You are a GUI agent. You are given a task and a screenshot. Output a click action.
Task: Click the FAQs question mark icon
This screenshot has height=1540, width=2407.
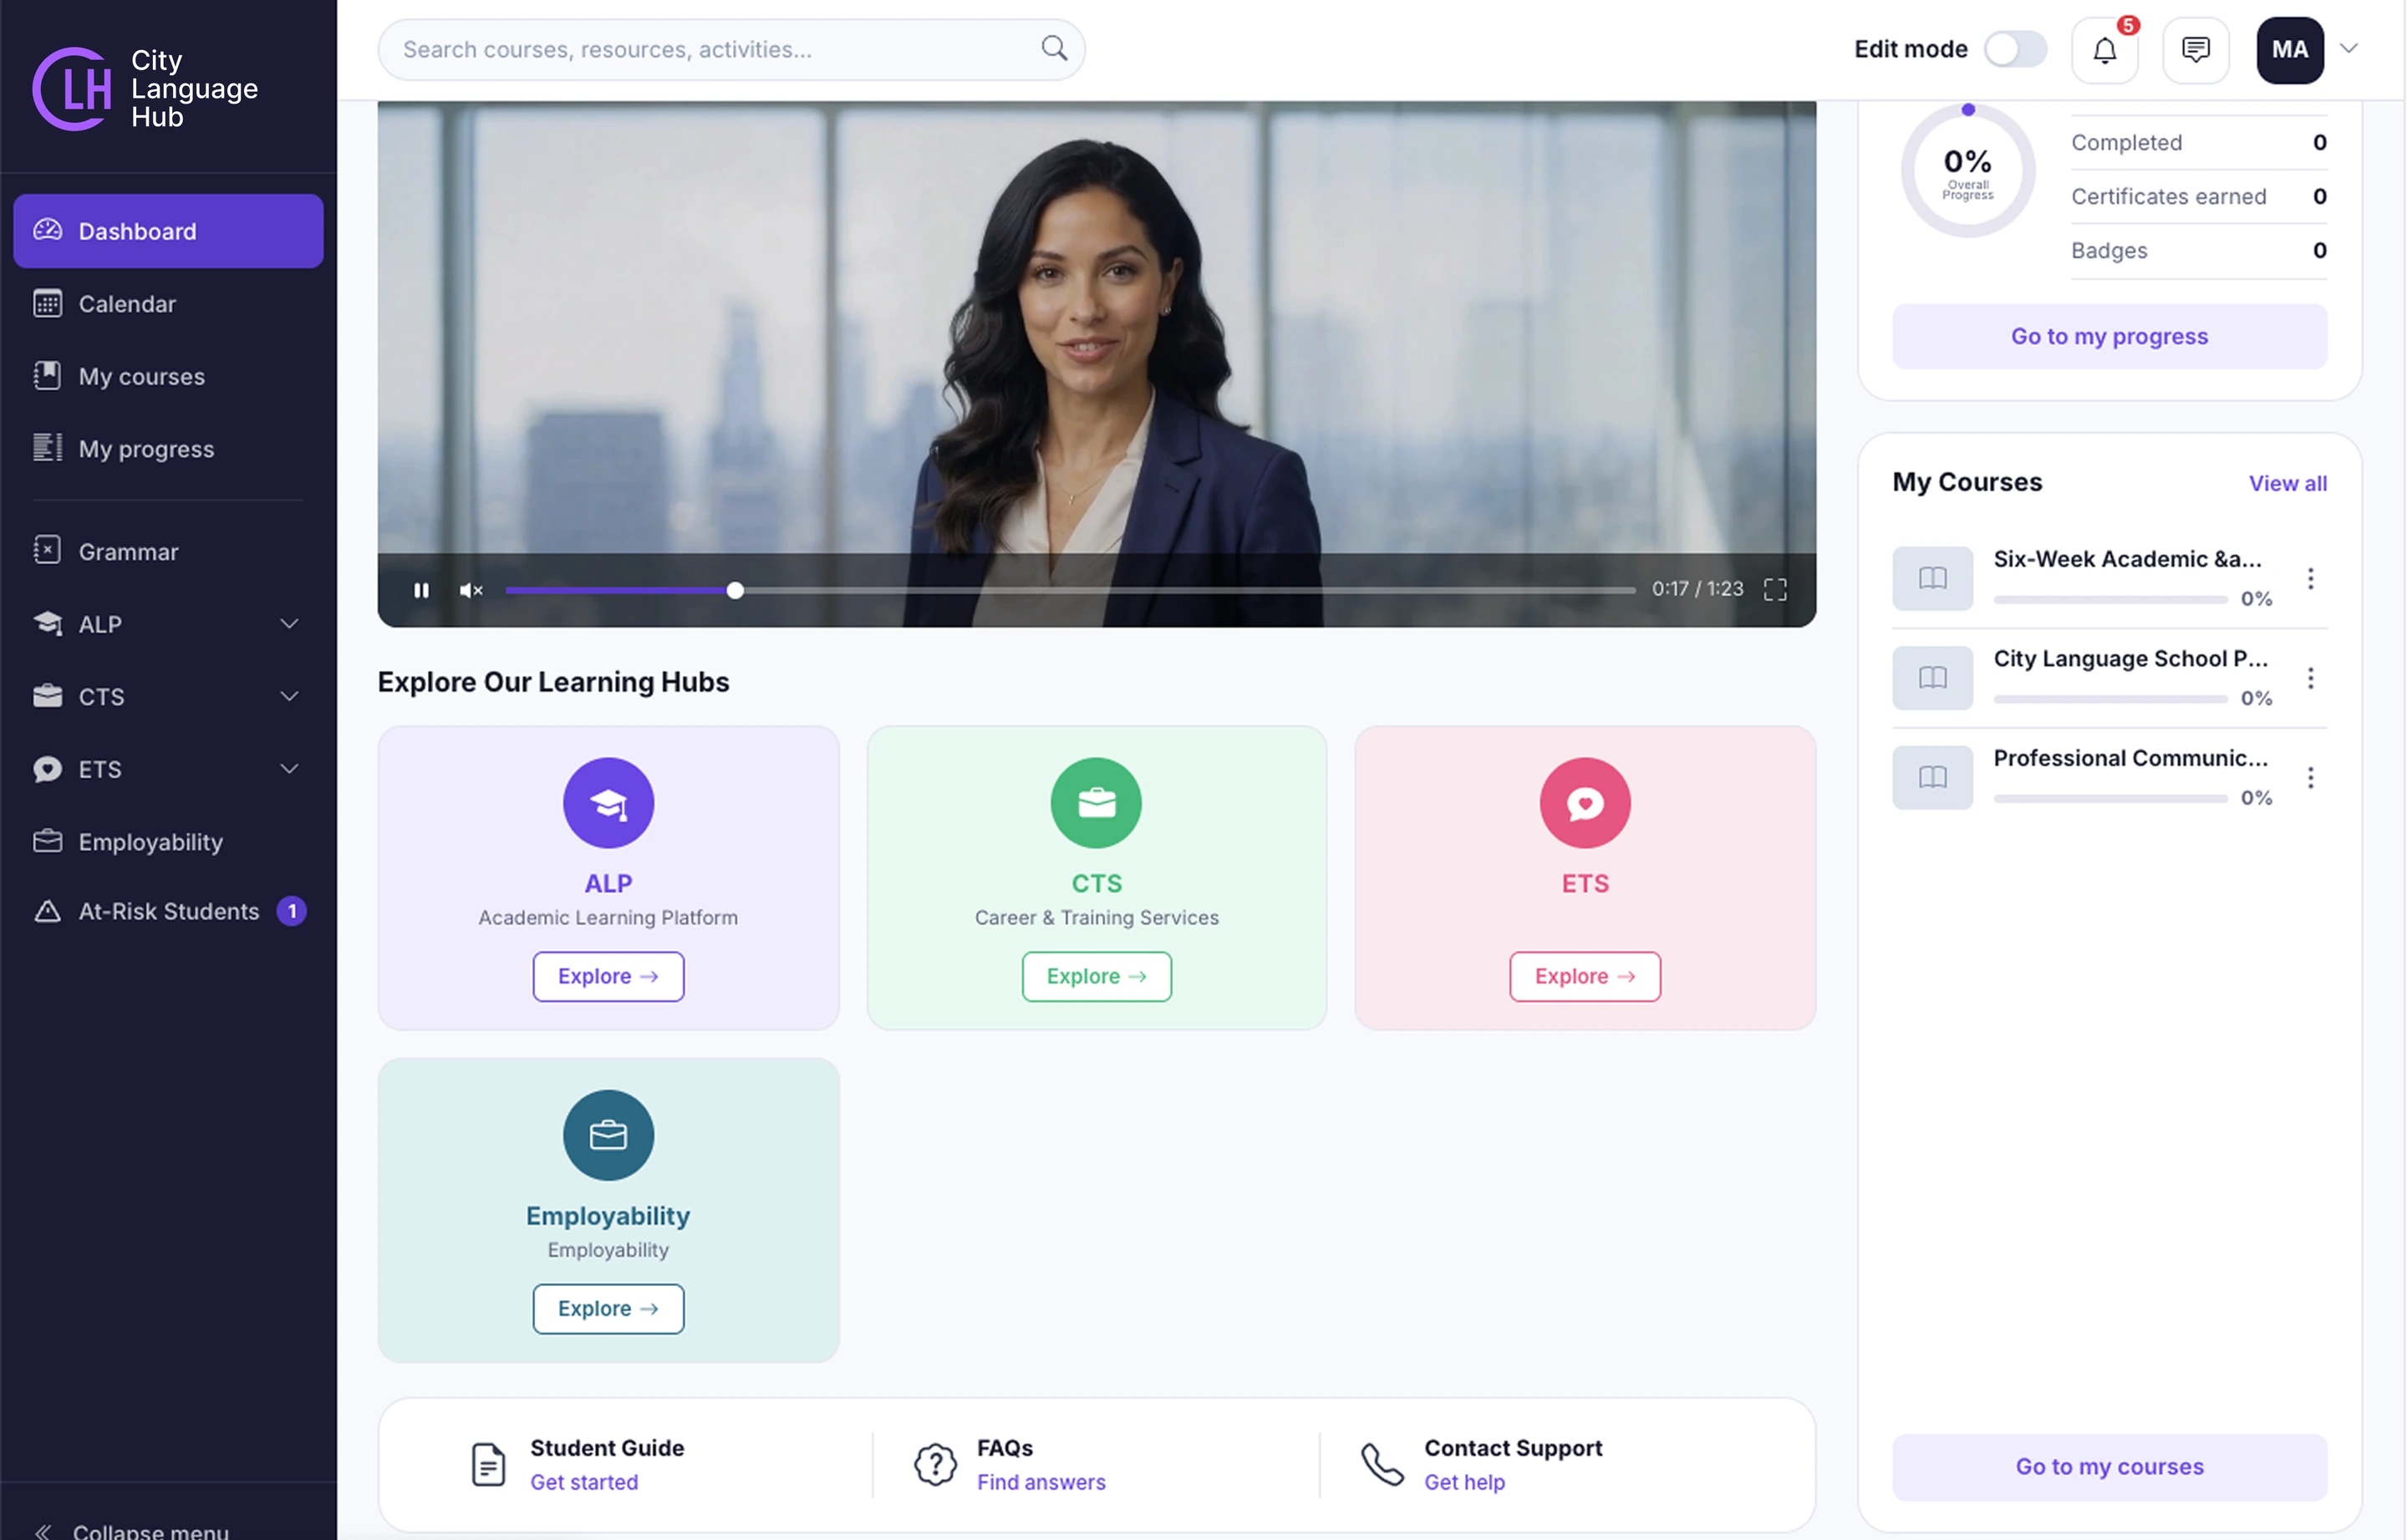point(935,1464)
